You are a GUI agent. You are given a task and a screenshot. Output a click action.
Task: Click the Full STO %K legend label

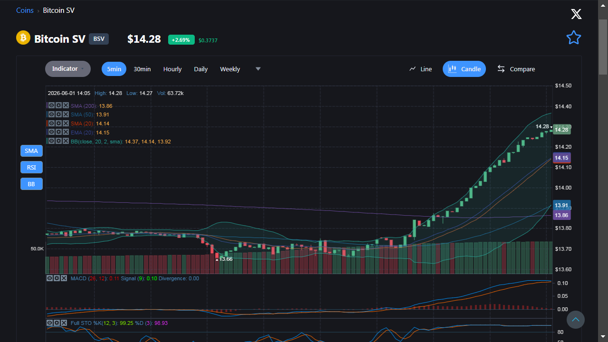click(x=95, y=323)
